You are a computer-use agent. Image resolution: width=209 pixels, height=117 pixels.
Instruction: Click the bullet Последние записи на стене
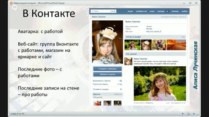pyautogui.click(x=49, y=91)
